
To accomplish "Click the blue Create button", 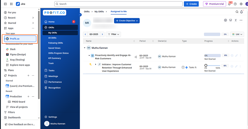I will click(x=191, y=4).
